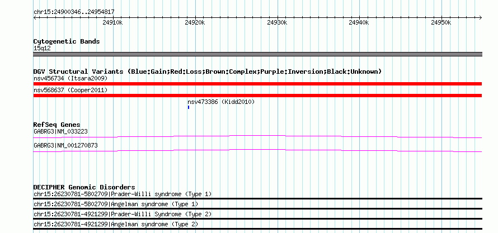Viewport: 498px width, 233px height.
Task: Click the DGV Structural Variants track title
Action: click(208, 72)
